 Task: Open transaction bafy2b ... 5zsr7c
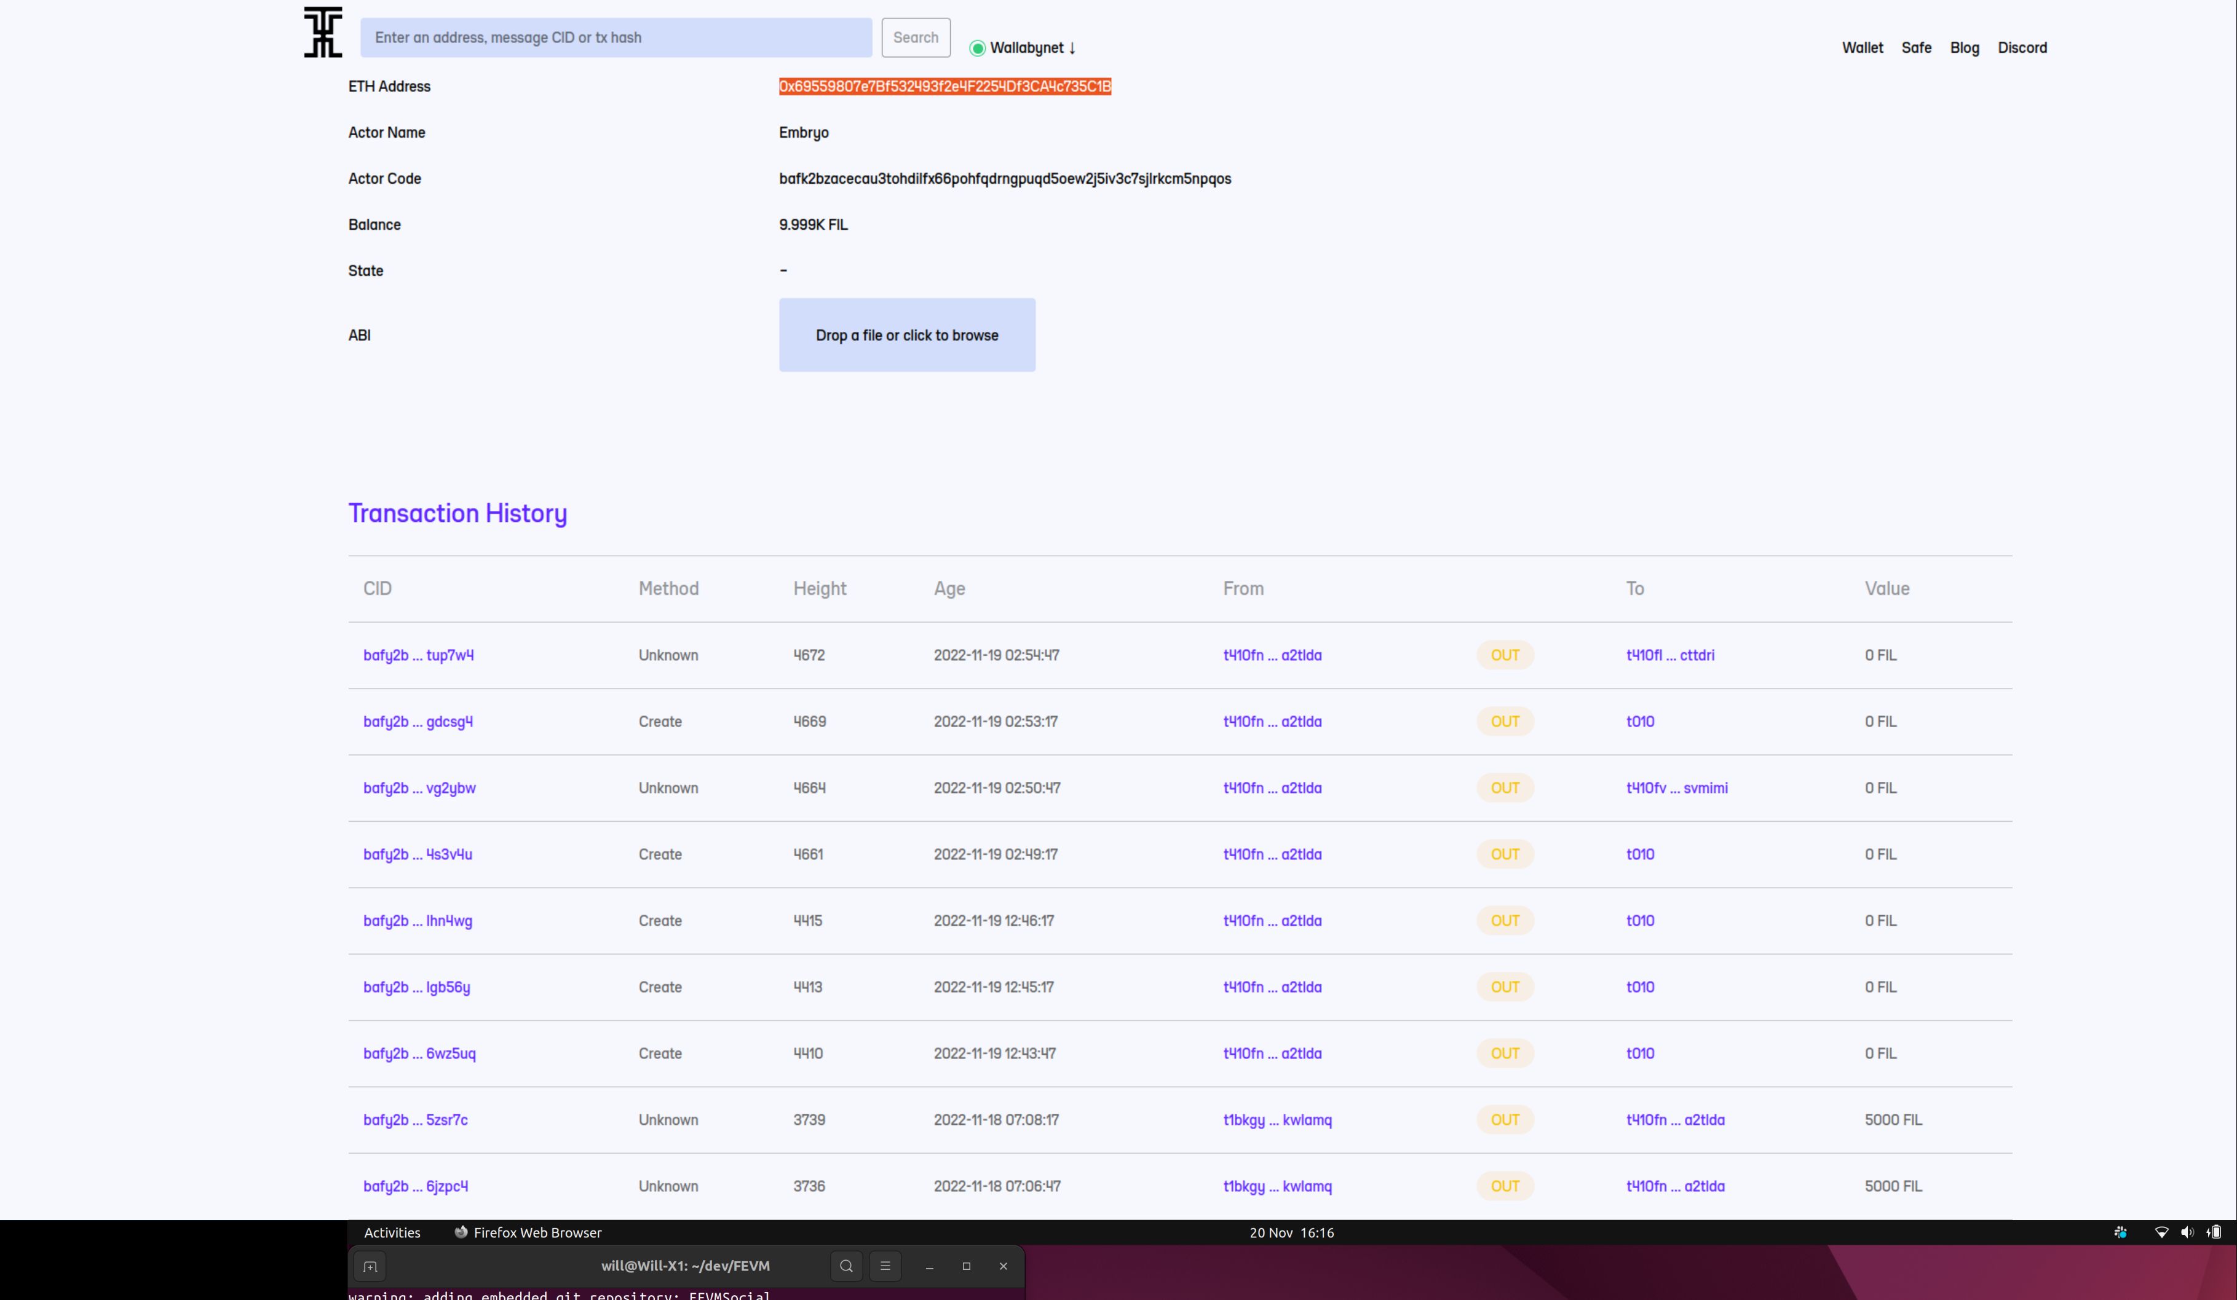(416, 1120)
